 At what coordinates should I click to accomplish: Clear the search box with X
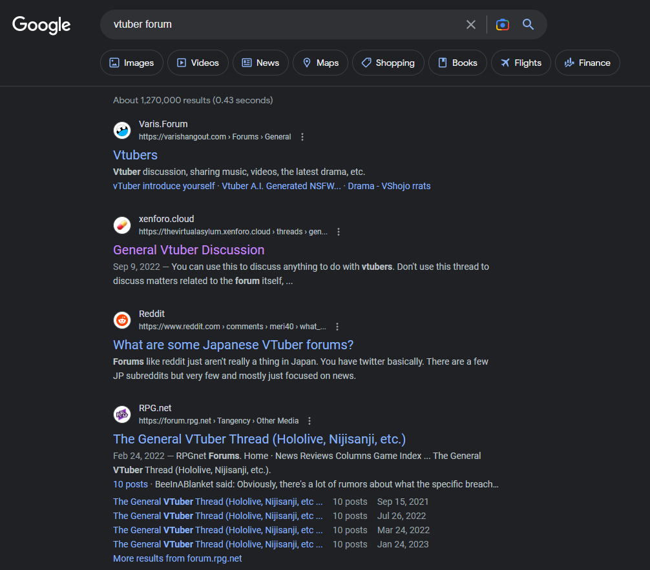[470, 25]
